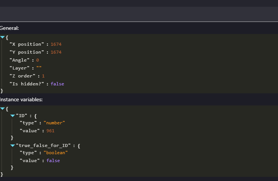Viewport: 278px width, 181px height.
Task: Collapse the General JSON root object
Action: 2,37
